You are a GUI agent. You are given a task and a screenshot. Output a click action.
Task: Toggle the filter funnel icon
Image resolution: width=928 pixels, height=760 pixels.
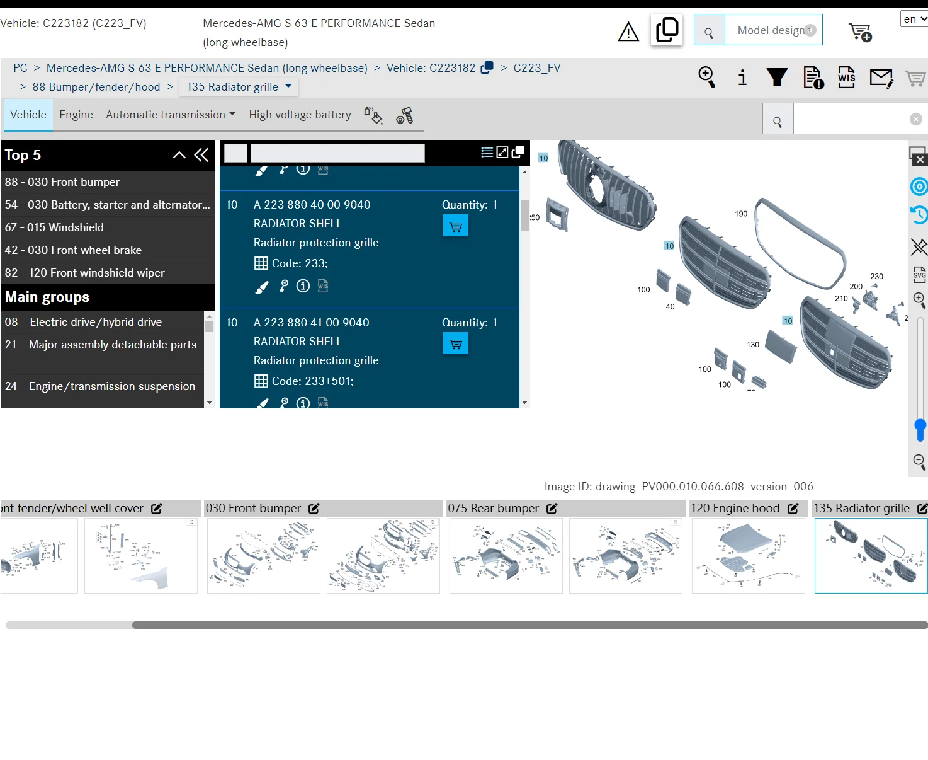pyautogui.click(x=777, y=78)
